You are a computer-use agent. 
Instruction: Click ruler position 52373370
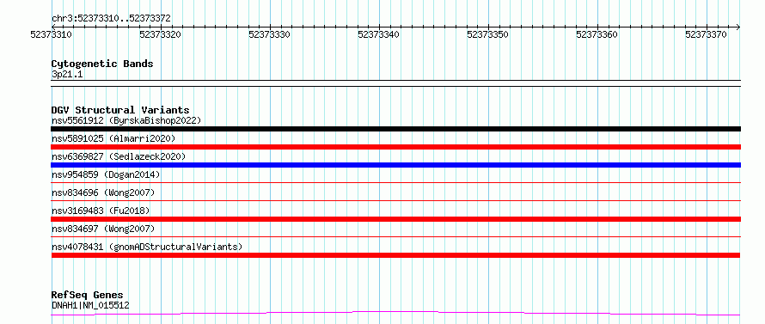(x=707, y=34)
